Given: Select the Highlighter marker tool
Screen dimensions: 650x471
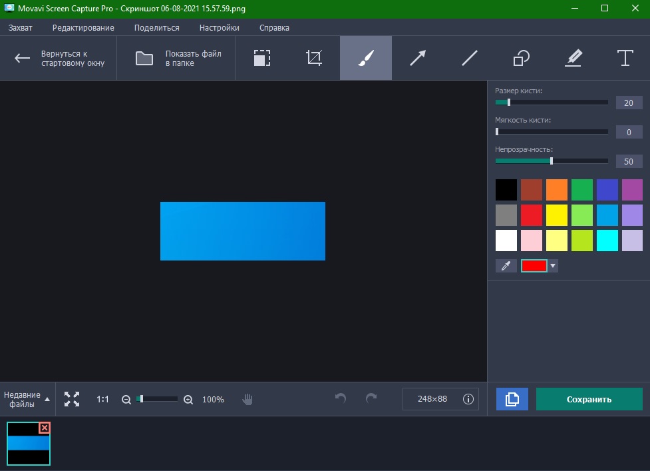Looking at the screenshot, I should pos(573,58).
